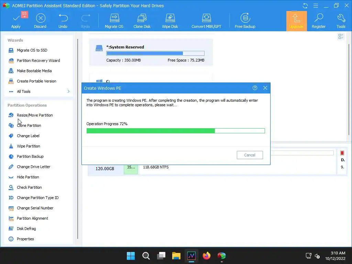Click the Operation Progress bar
Screen dimensions: 352x264
point(176,131)
